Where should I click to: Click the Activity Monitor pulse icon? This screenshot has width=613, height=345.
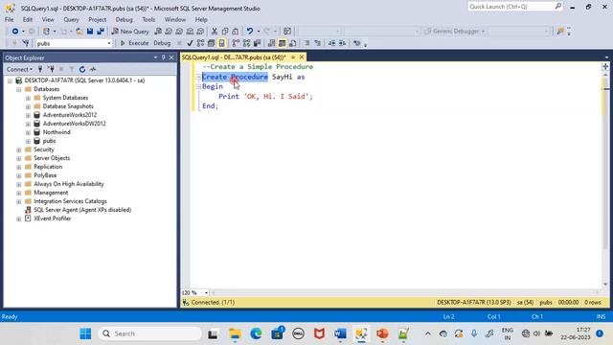[x=93, y=69]
